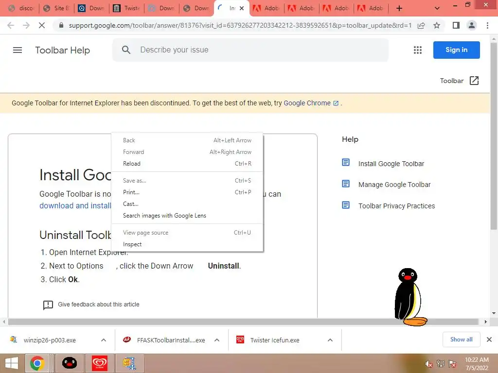The width and height of the screenshot is (498, 373).
Task: Open the Chrome three-dot menu
Action: [487, 25]
